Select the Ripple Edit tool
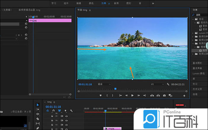208x130 pixels. pos(38,114)
